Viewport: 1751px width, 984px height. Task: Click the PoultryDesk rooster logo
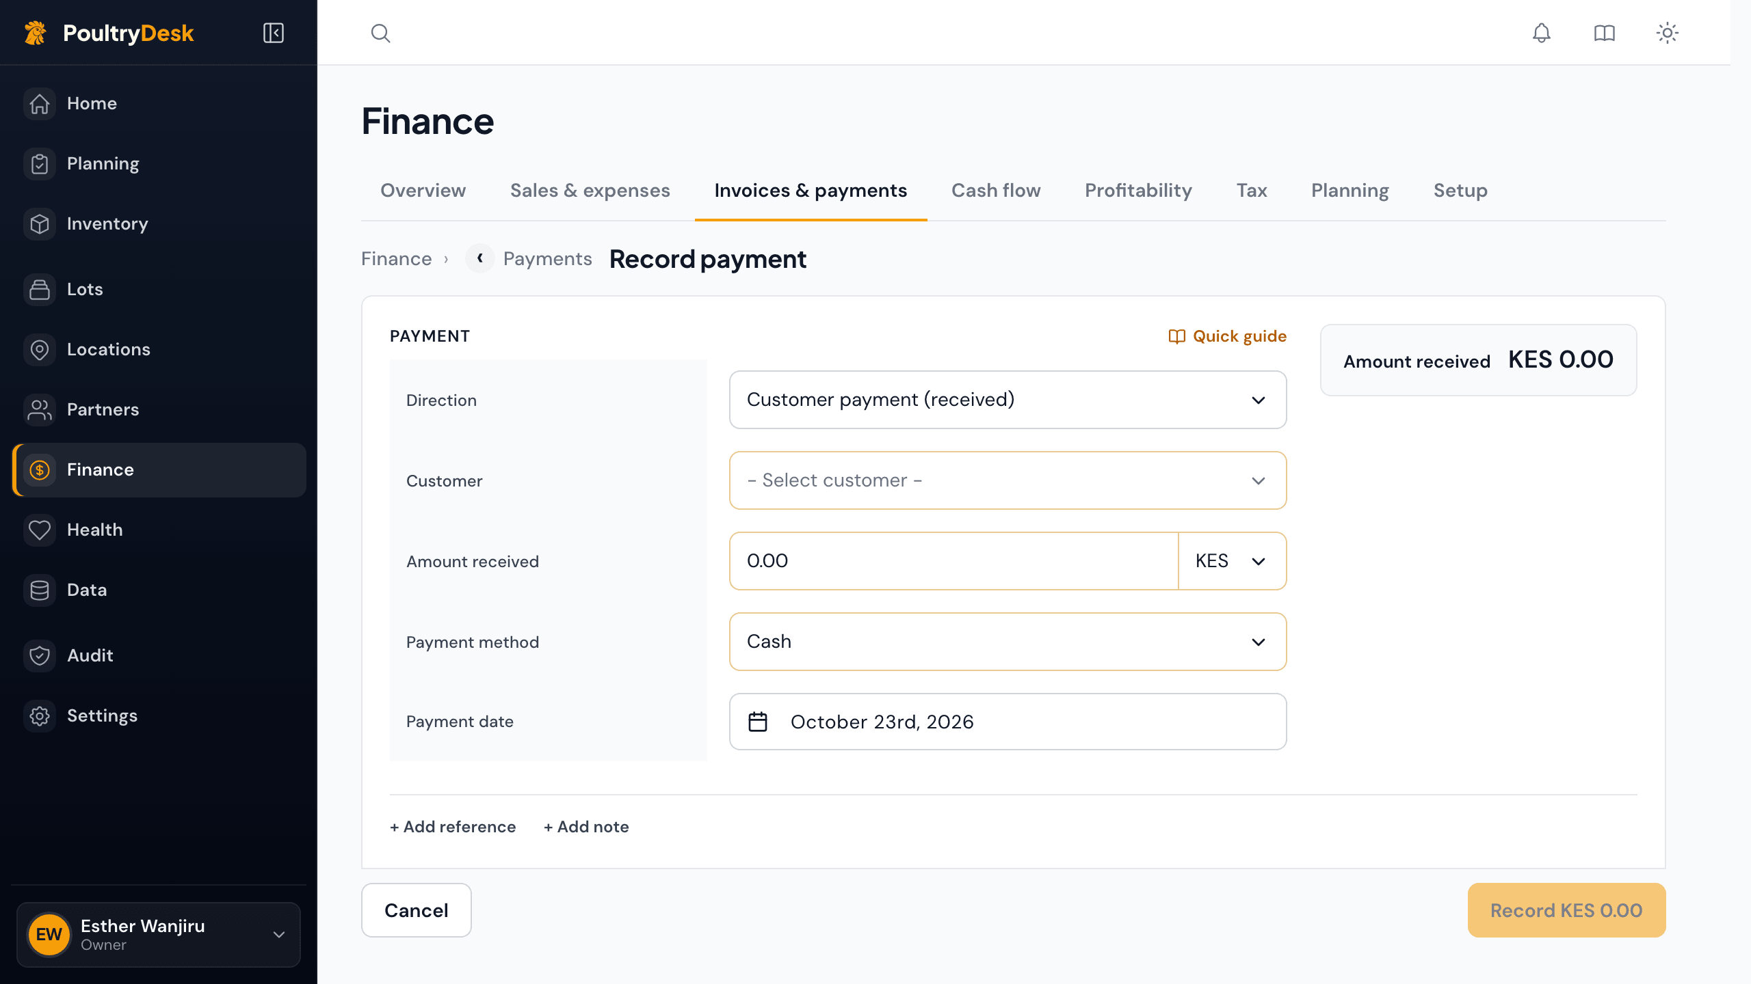point(36,33)
